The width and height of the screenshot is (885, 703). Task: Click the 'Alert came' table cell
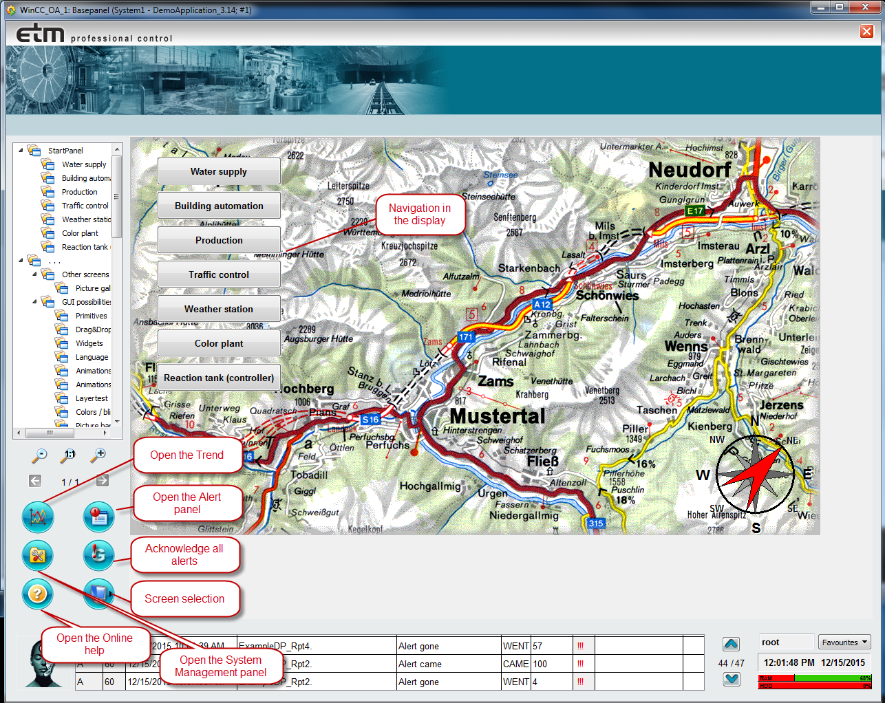449,664
